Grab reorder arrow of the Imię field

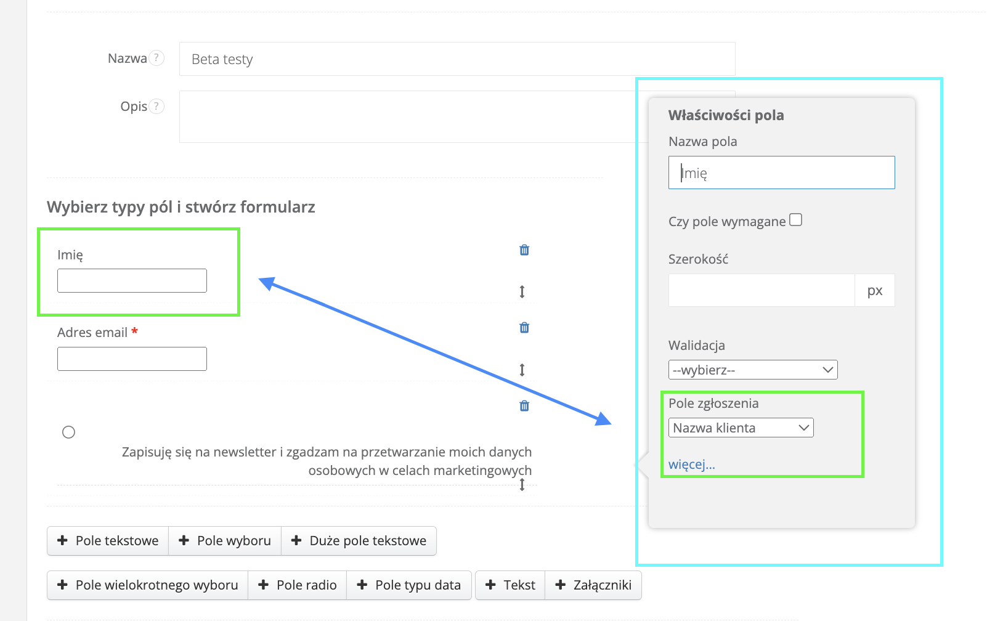click(522, 291)
